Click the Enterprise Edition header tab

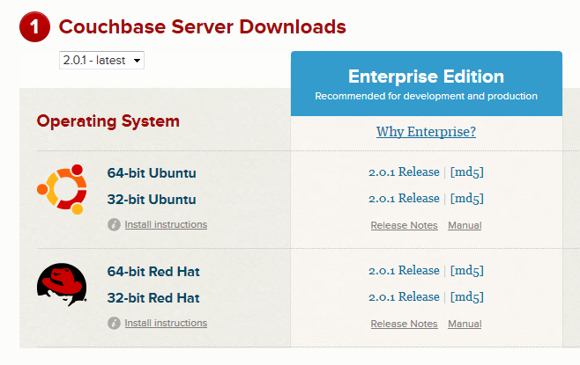[427, 84]
